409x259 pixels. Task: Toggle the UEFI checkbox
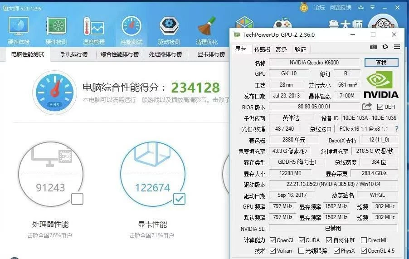coord(380,107)
